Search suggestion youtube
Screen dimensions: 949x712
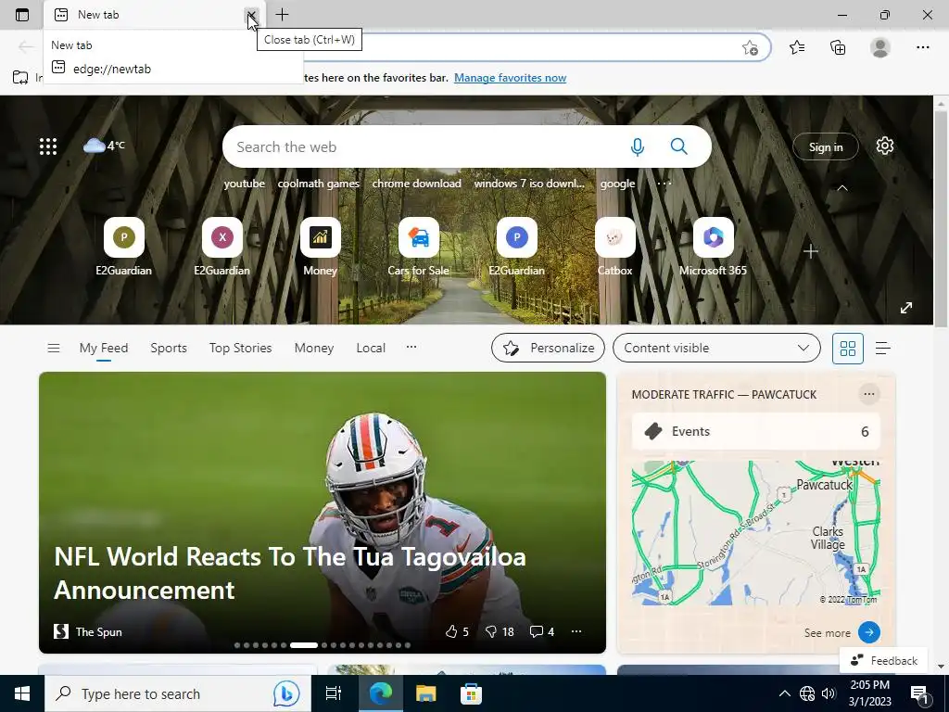click(x=245, y=184)
